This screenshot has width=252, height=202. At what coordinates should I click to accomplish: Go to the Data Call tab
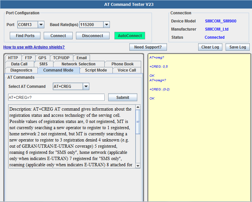click(19, 64)
